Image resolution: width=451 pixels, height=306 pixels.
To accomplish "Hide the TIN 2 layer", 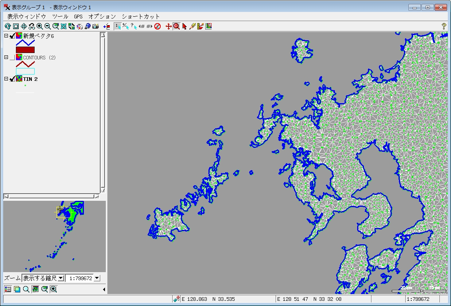I will click(x=12, y=79).
